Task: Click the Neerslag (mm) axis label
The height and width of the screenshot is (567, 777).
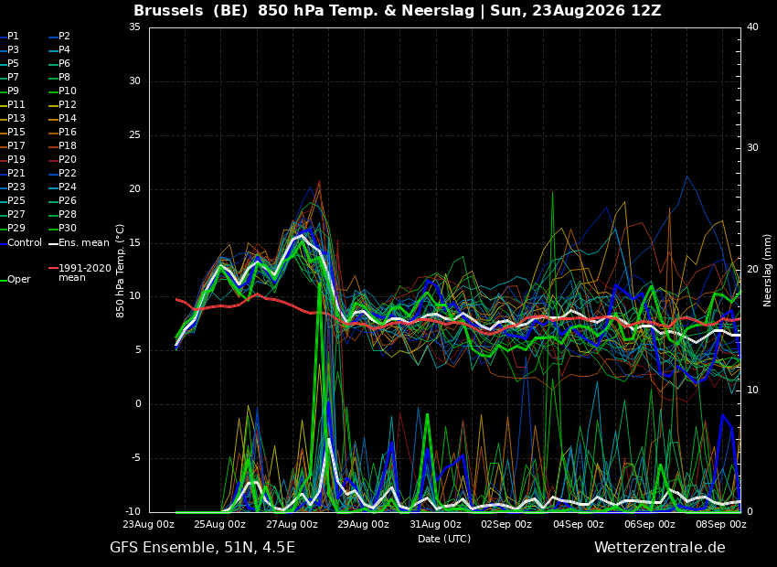Action: pos(767,270)
